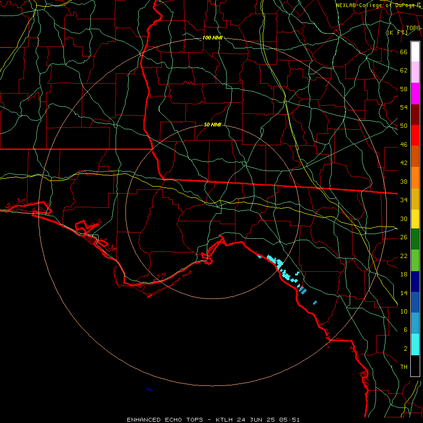Click the legend value 2
The image size is (423, 423).
pos(406,349)
